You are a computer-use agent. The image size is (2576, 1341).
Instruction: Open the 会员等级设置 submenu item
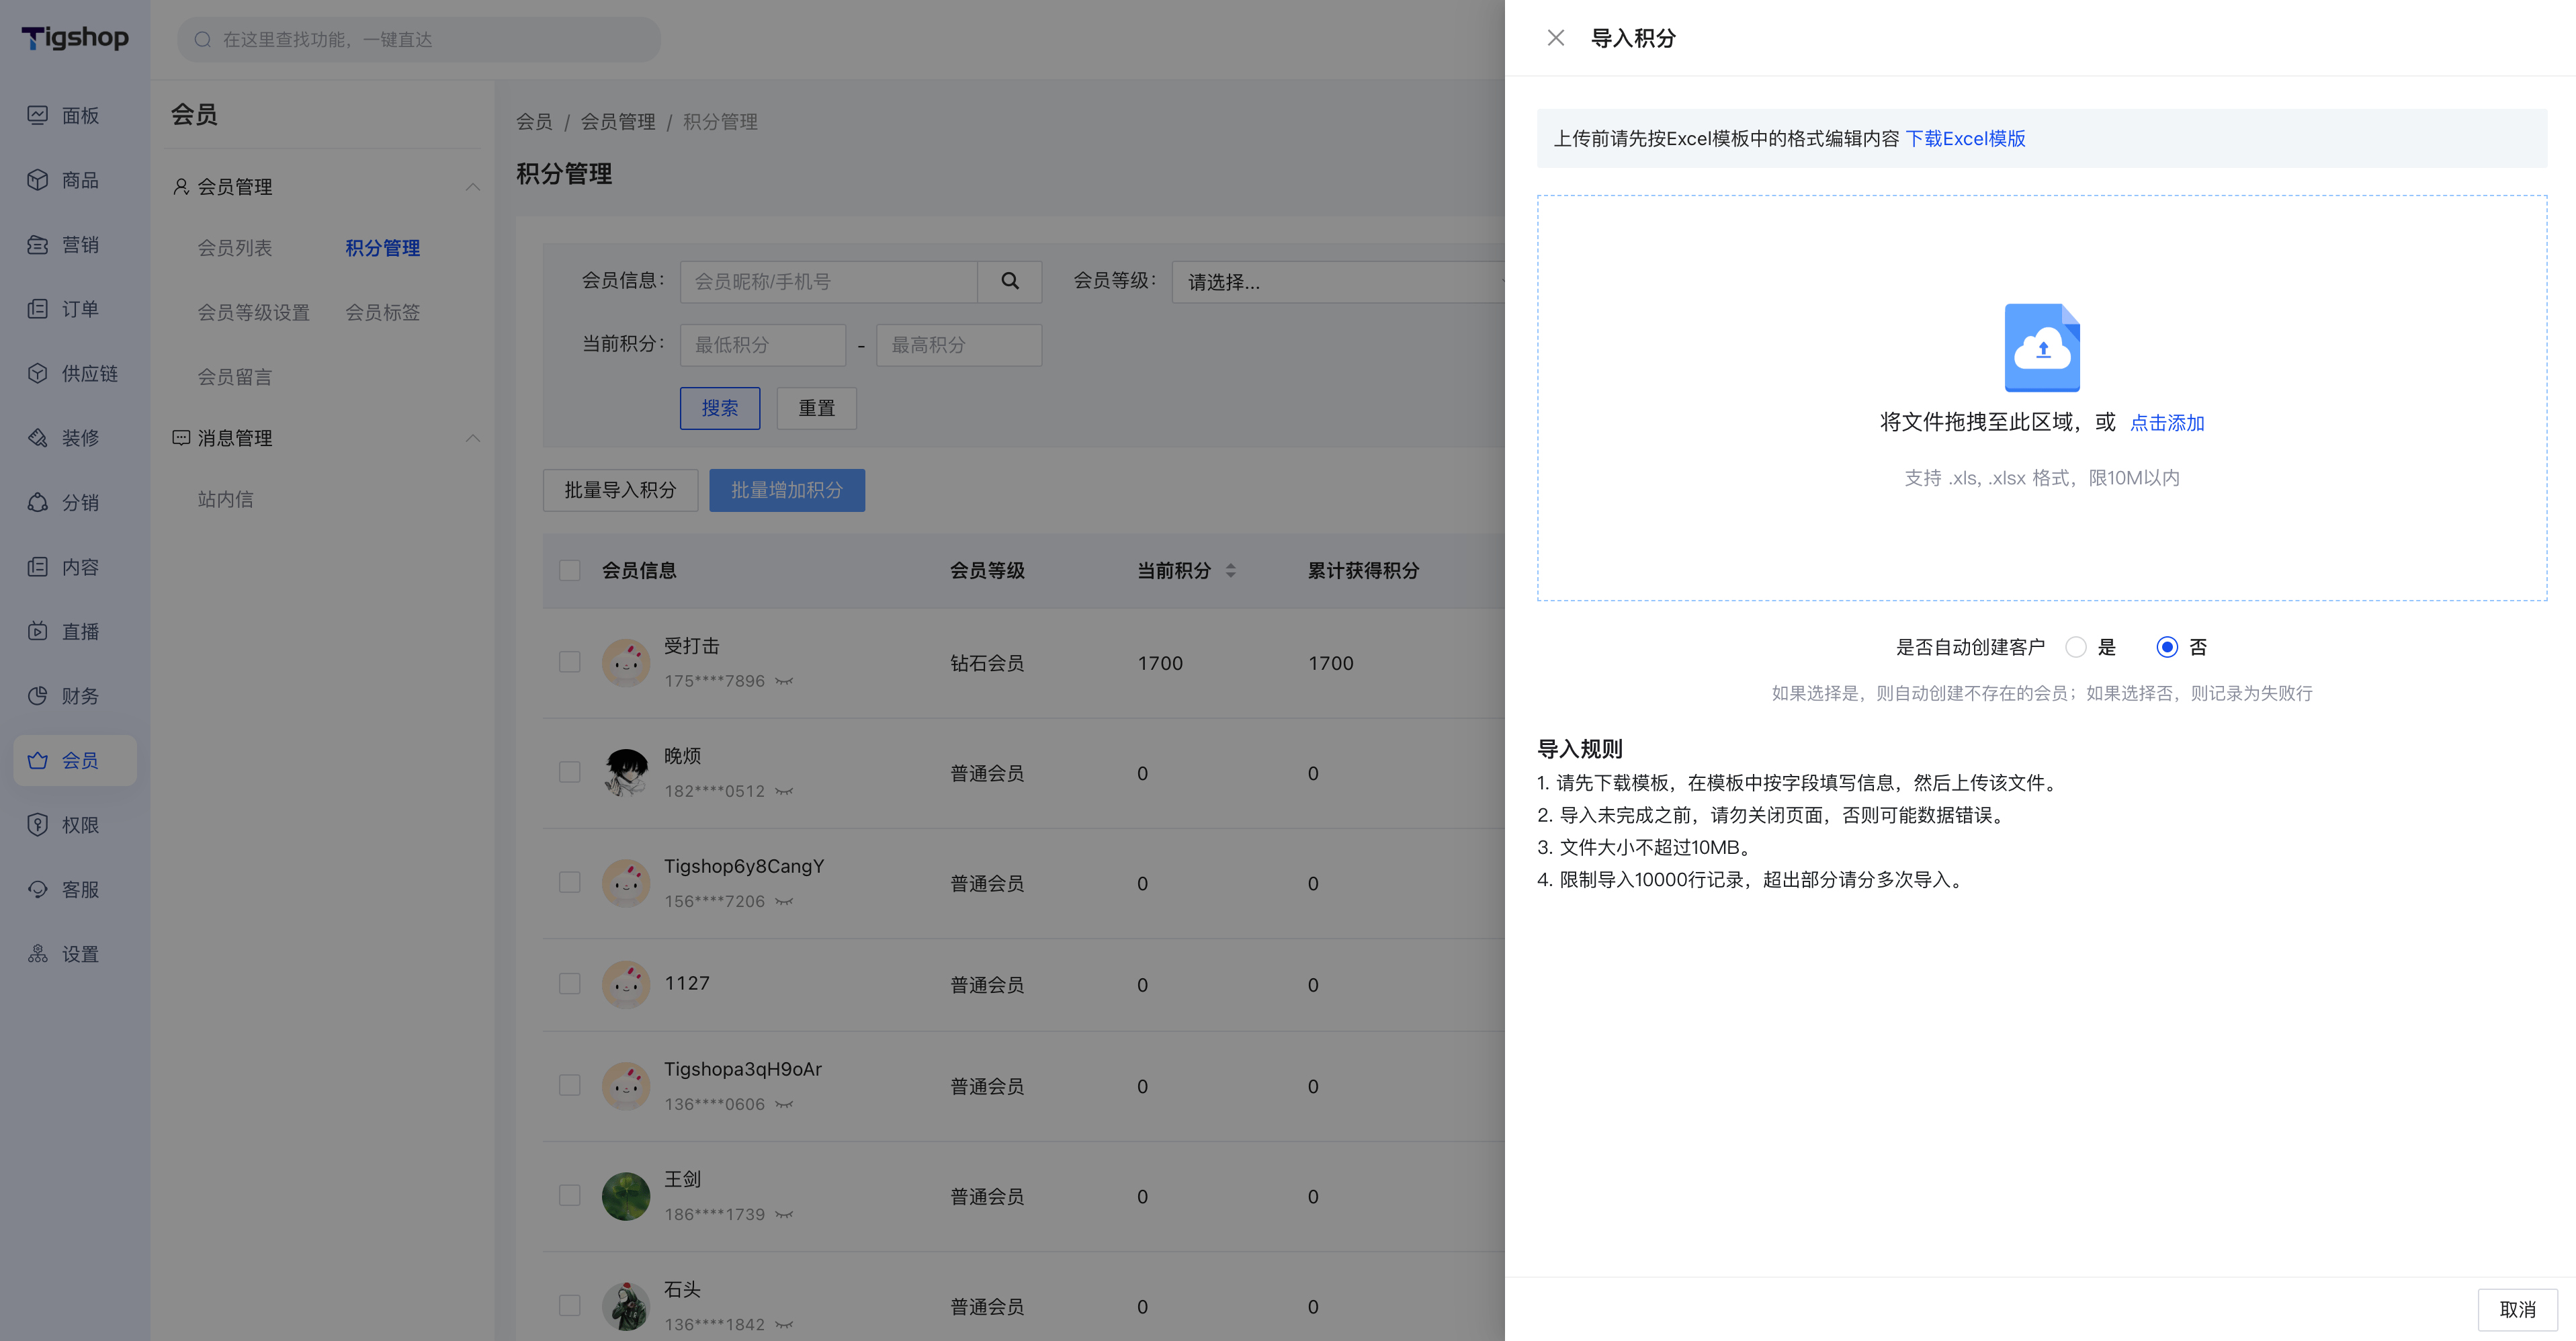[254, 313]
